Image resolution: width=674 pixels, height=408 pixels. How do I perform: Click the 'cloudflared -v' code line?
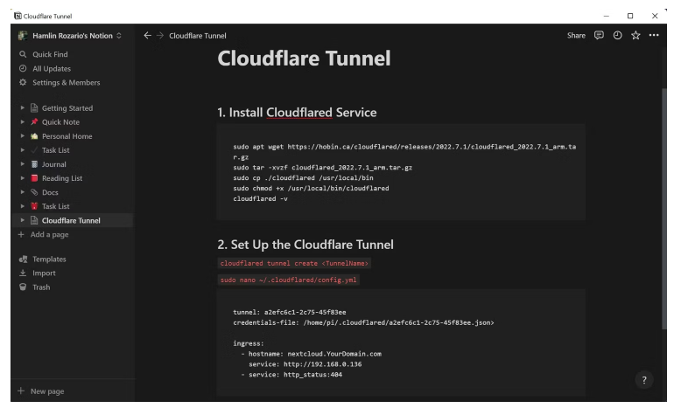tap(260, 198)
